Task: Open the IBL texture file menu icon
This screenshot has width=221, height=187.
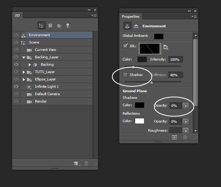Action: coord(166,47)
